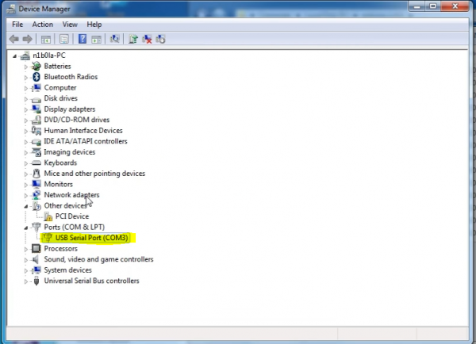This screenshot has height=344, width=476.
Task: Select Human Interface Devices label
Action: (x=83, y=131)
